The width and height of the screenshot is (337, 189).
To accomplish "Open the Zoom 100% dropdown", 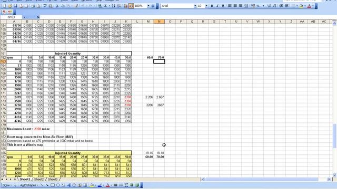I will (148, 6).
